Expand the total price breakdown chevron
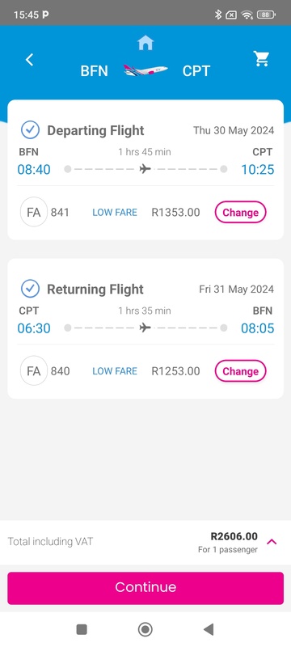 click(272, 542)
